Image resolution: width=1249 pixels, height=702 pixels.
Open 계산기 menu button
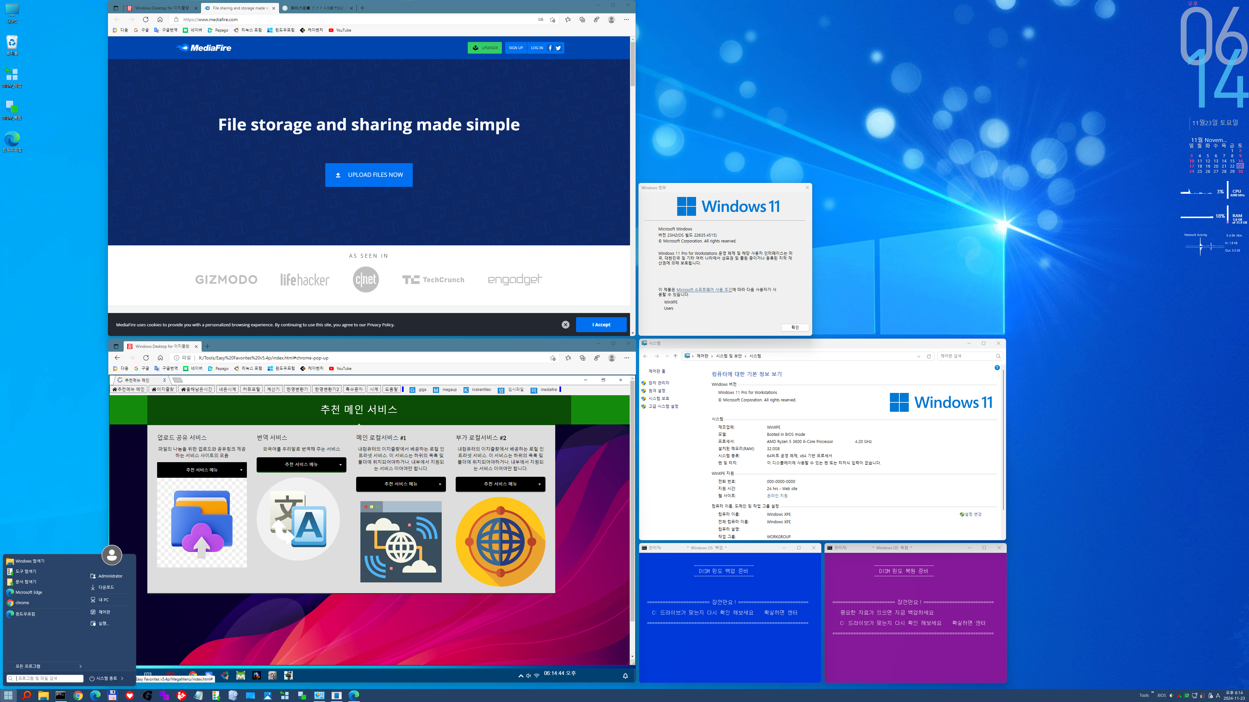[x=273, y=390]
